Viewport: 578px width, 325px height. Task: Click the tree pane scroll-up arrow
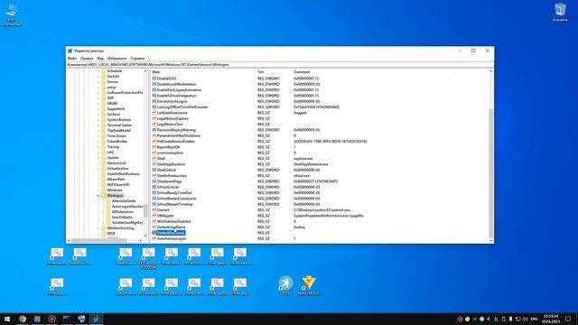point(145,71)
